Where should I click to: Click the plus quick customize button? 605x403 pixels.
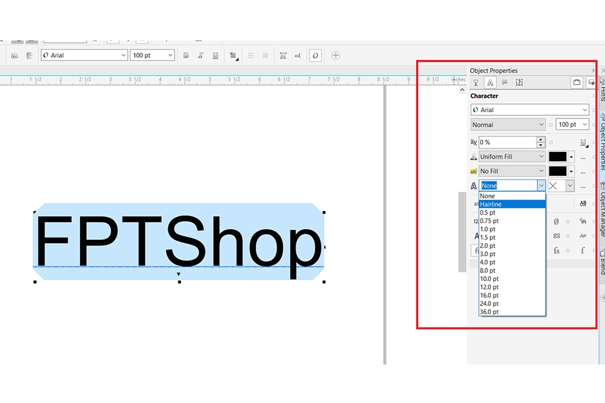pyautogui.click(x=336, y=55)
